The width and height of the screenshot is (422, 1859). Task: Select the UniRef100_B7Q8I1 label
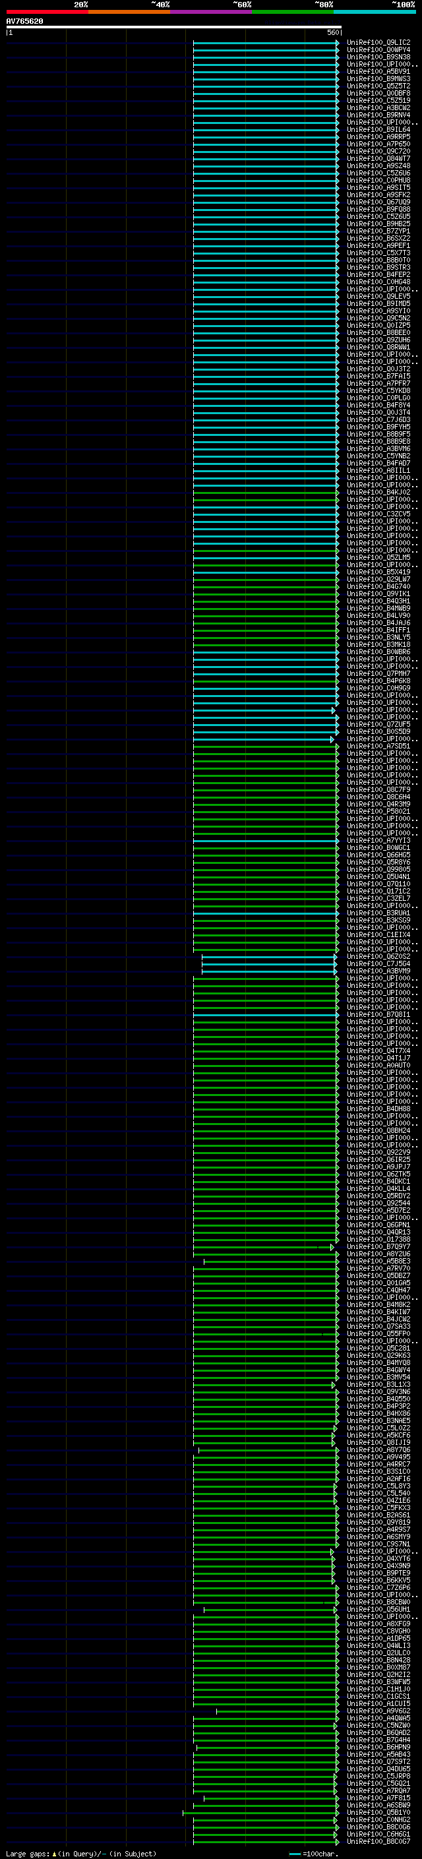click(378, 1015)
